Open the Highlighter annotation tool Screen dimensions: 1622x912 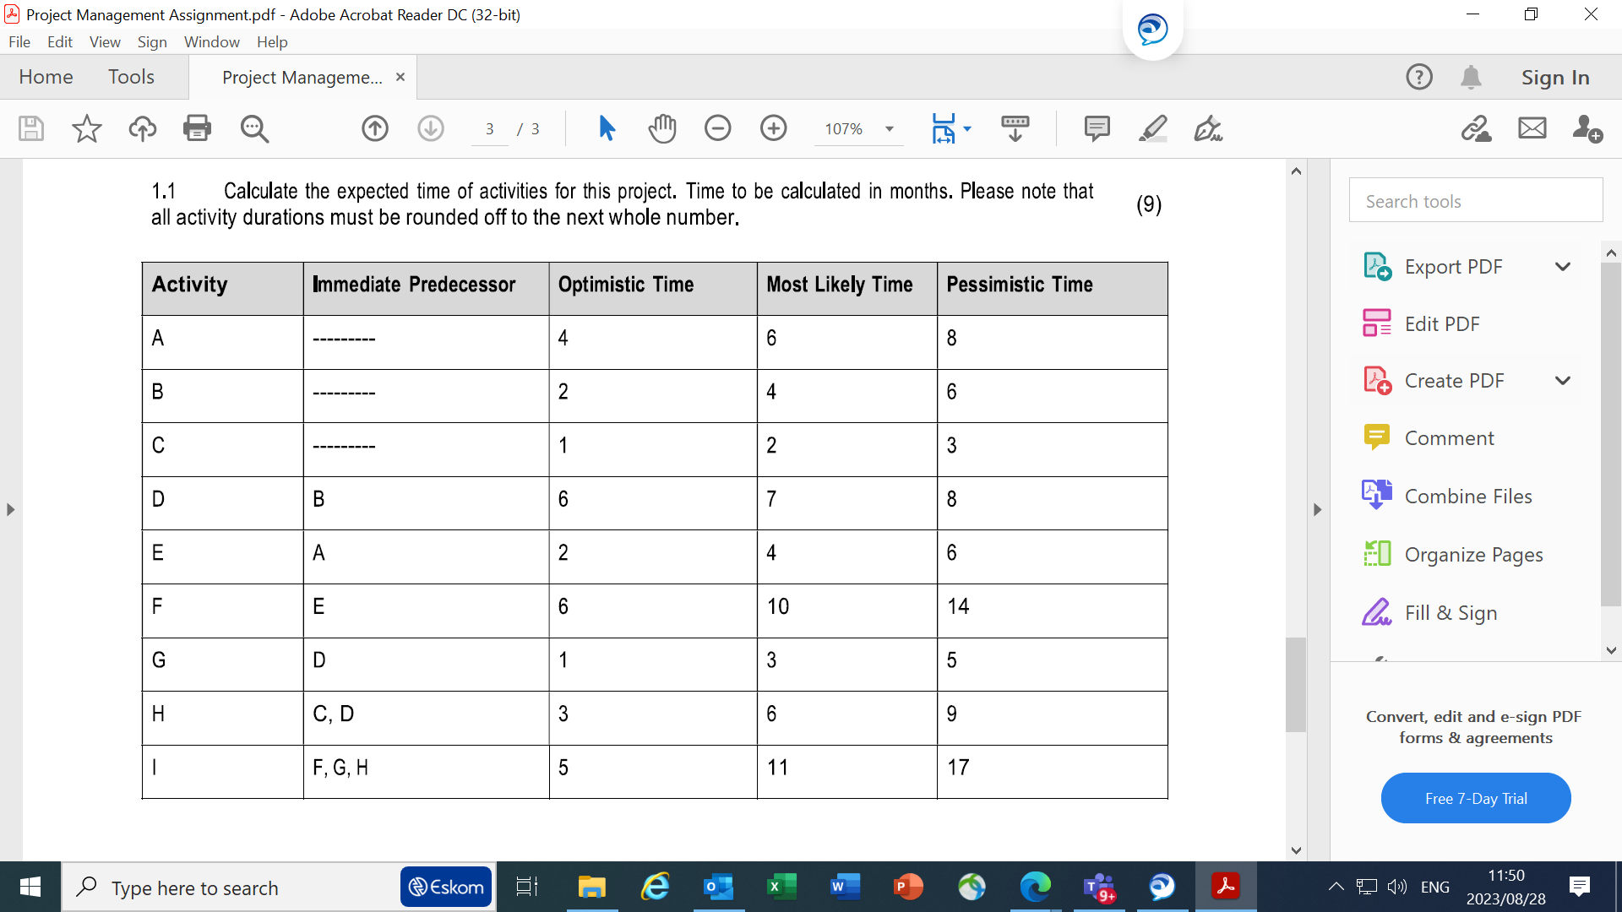tap(1152, 128)
